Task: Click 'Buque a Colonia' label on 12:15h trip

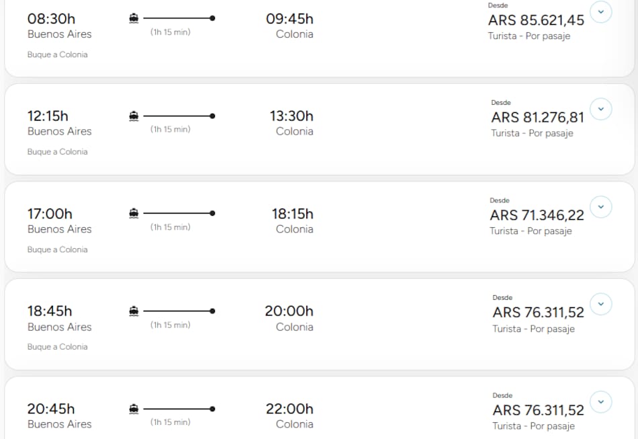Action: (x=58, y=152)
